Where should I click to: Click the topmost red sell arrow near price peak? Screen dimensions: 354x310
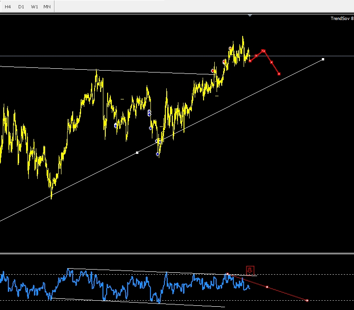point(230,48)
